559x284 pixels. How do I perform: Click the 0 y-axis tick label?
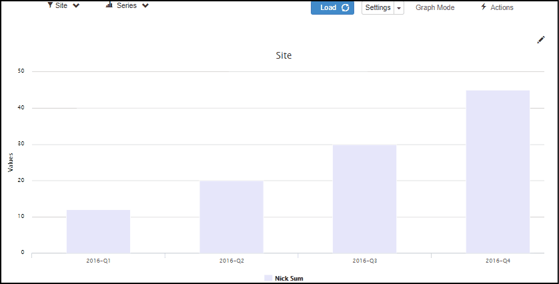23,252
